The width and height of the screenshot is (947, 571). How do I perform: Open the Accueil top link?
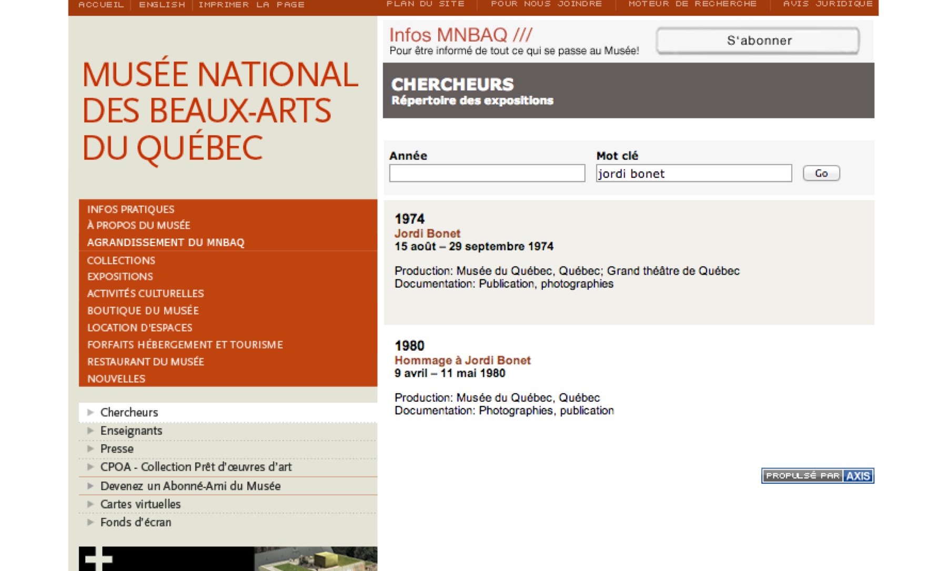tap(101, 5)
